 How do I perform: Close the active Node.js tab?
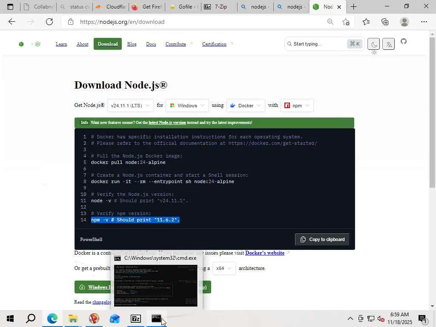pyautogui.click(x=339, y=7)
